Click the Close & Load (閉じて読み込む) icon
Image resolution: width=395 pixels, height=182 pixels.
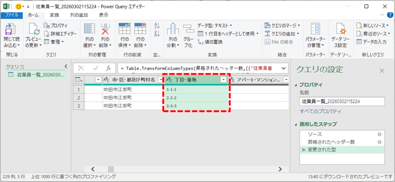pyautogui.click(x=11, y=30)
